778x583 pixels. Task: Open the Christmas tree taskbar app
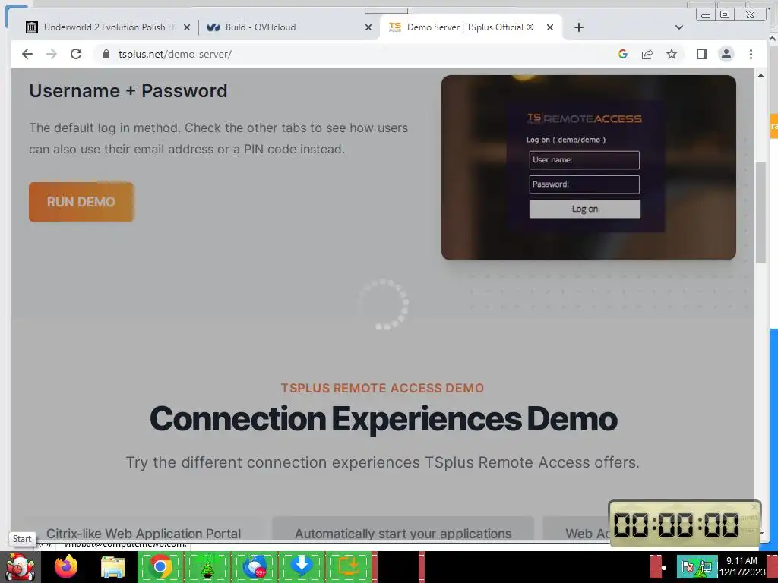click(207, 567)
